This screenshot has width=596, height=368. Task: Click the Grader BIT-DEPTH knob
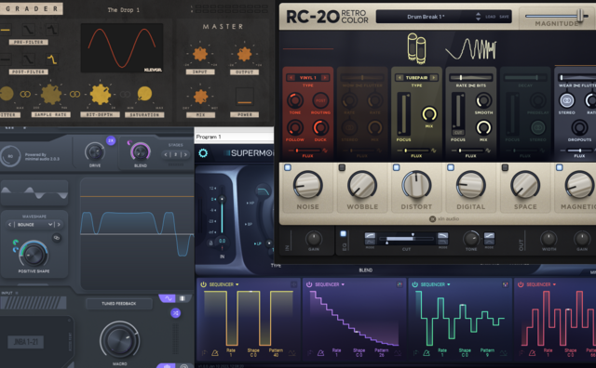pyautogui.click(x=101, y=94)
